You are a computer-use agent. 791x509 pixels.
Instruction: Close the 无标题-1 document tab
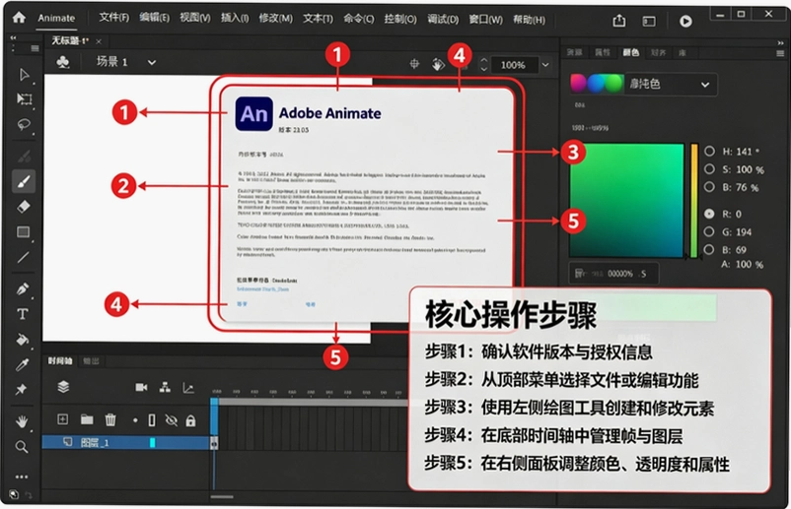(99, 41)
